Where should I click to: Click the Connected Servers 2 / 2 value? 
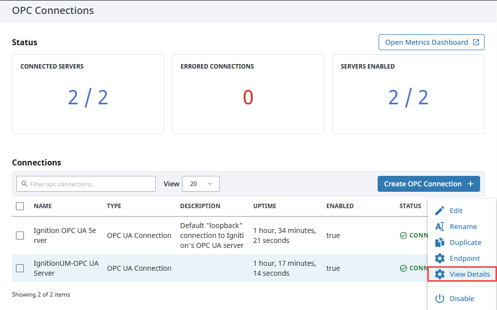pos(88,97)
